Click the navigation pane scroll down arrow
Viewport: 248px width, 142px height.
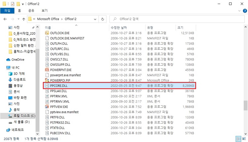(37, 134)
